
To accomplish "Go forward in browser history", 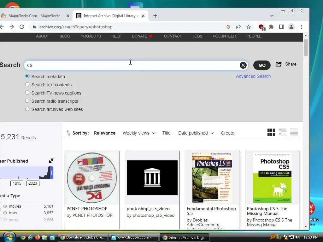I will (x=12, y=27).
